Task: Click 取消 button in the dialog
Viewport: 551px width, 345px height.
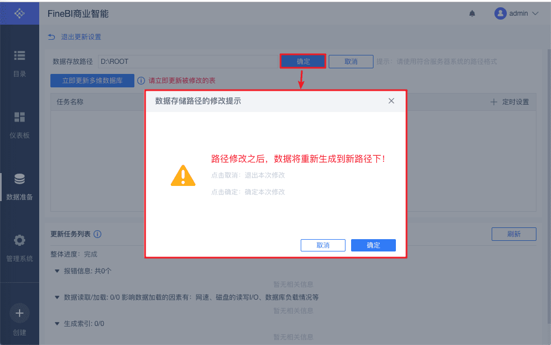Action: tap(323, 245)
